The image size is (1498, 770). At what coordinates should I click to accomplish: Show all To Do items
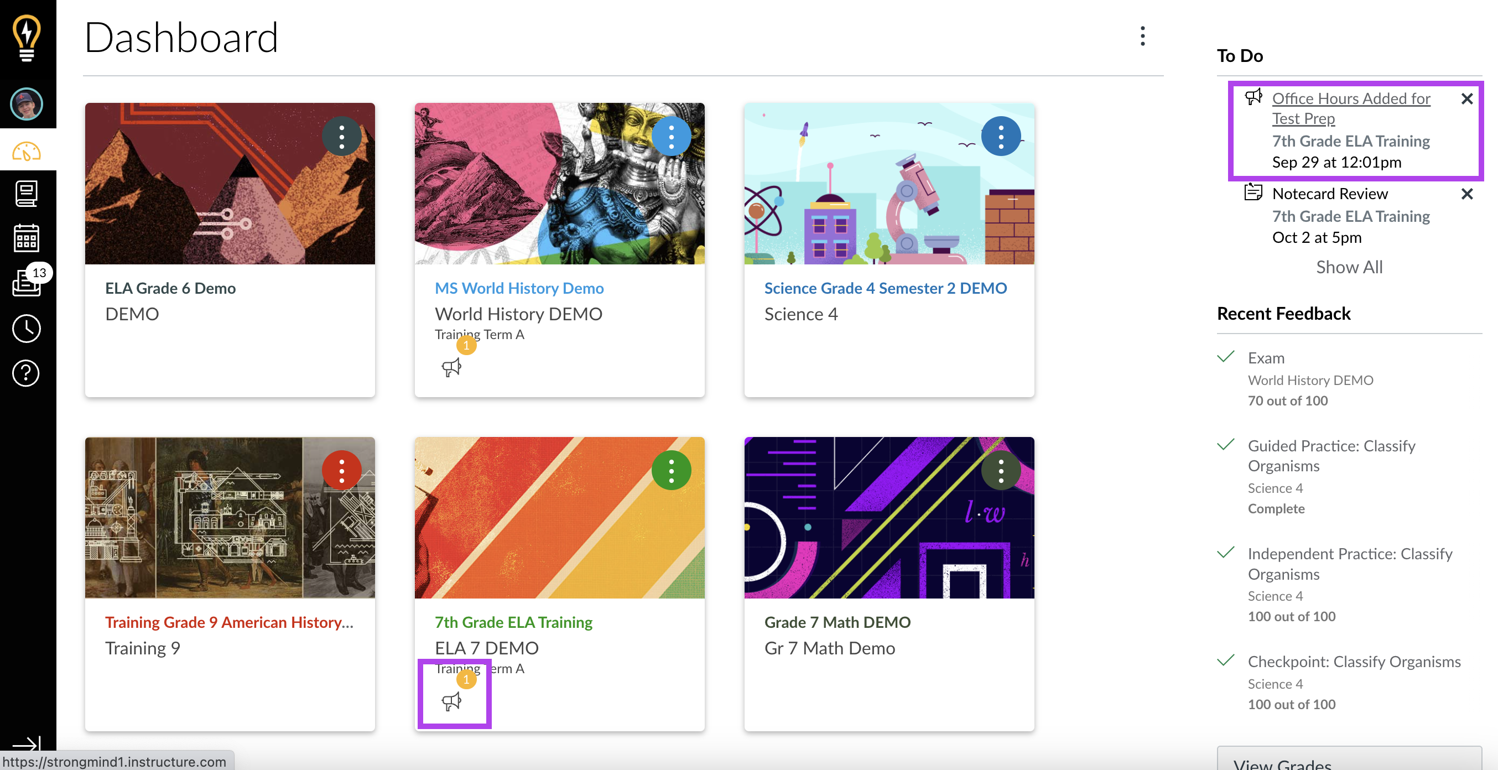[1349, 265]
